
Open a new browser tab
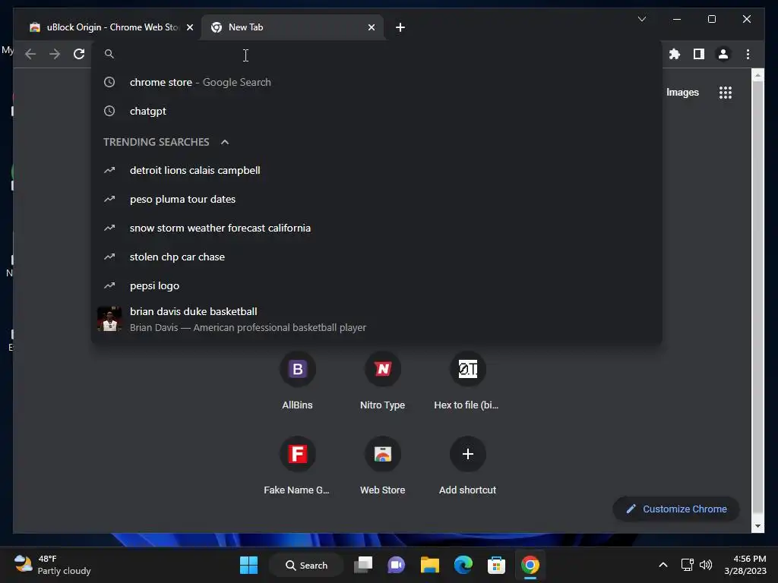(x=400, y=27)
